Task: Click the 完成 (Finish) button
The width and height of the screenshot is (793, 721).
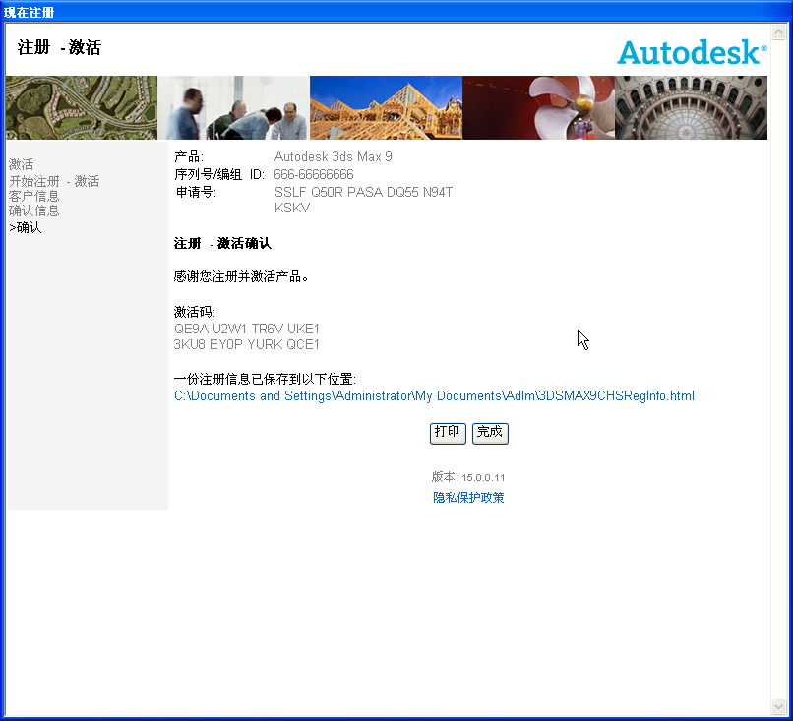Action: (x=490, y=434)
